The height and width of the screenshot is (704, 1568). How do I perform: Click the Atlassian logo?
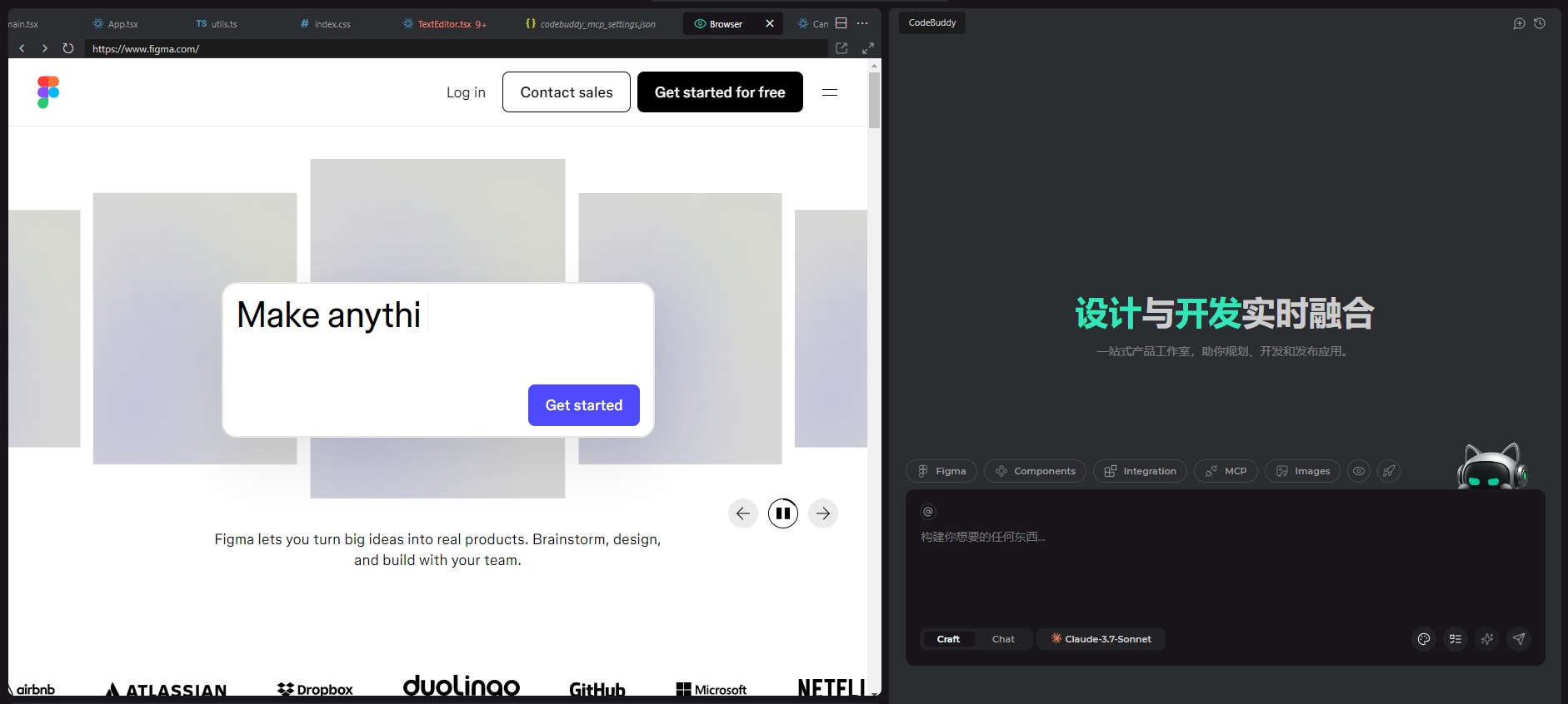click(166, 690)
